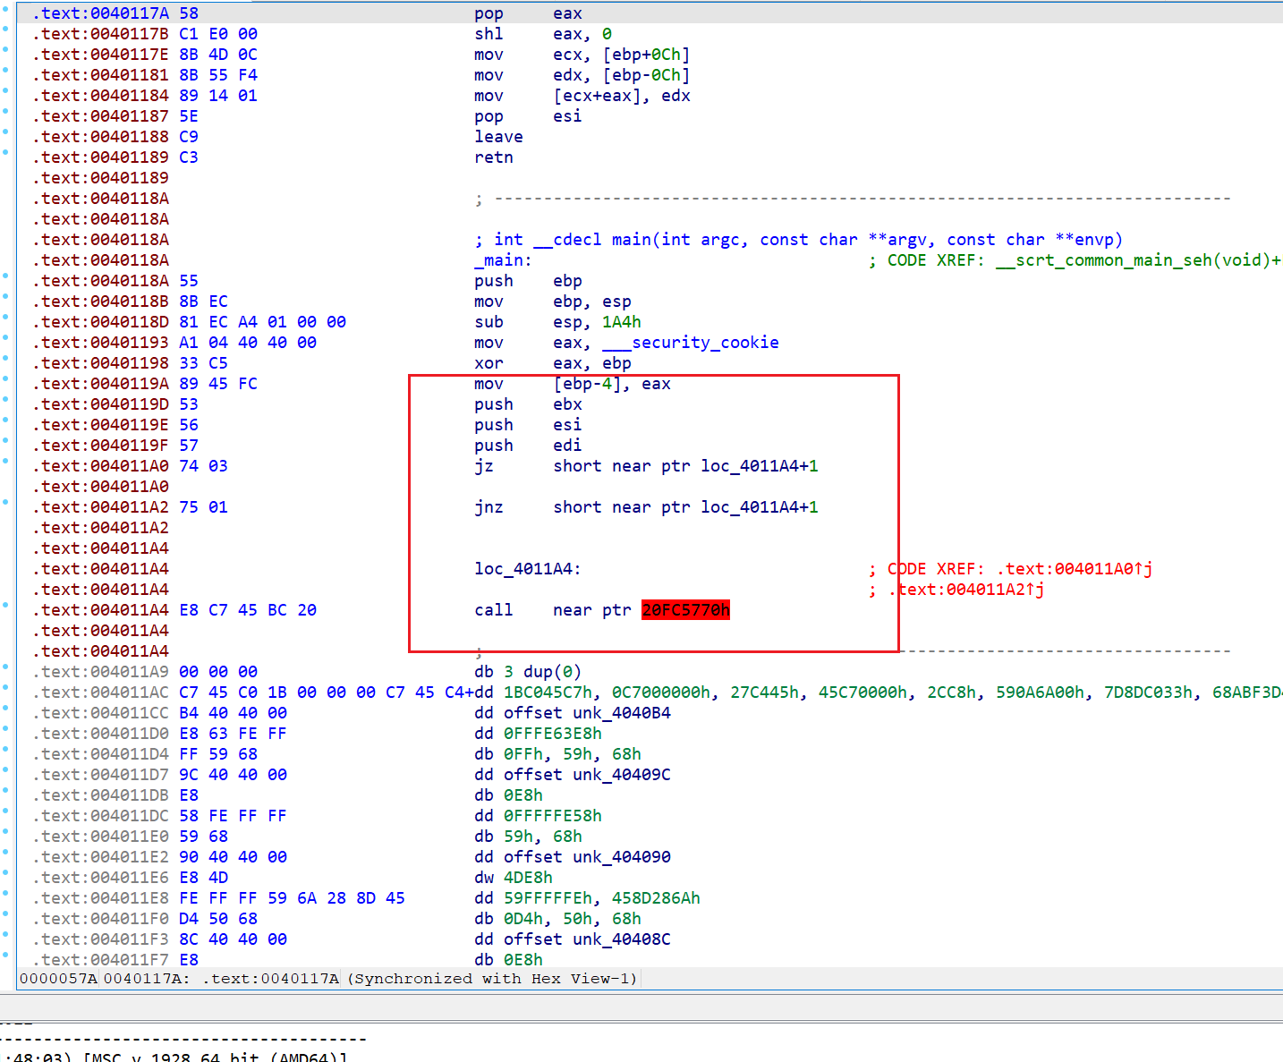Image resolution: width=1283 pixels, height=1062 pixels.
Task: Click the _main: label
Action: (503, 260)
